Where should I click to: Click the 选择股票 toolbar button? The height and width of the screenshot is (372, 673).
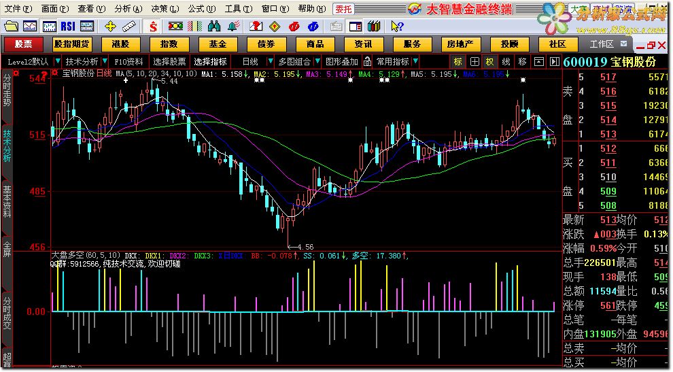(x=169, y=62)
